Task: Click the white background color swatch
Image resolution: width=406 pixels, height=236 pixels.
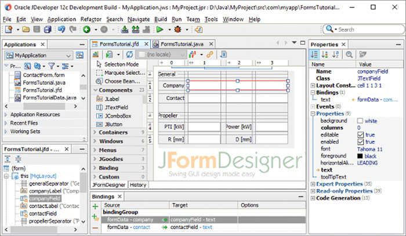Action: click(x=360, y=121)
